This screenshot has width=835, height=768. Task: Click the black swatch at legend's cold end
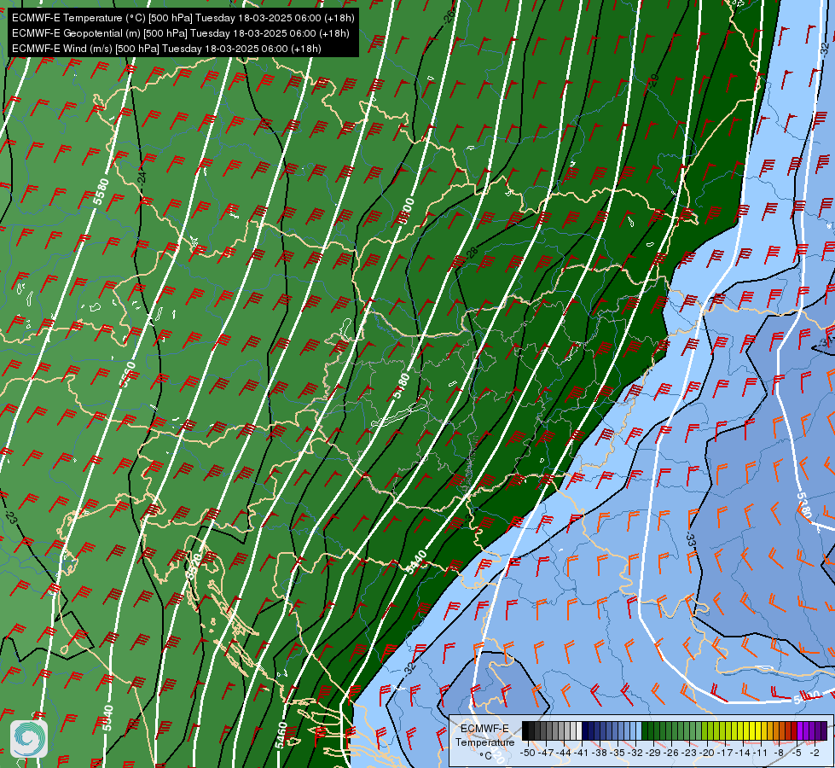pyautogui.click(x=525, y=730)
